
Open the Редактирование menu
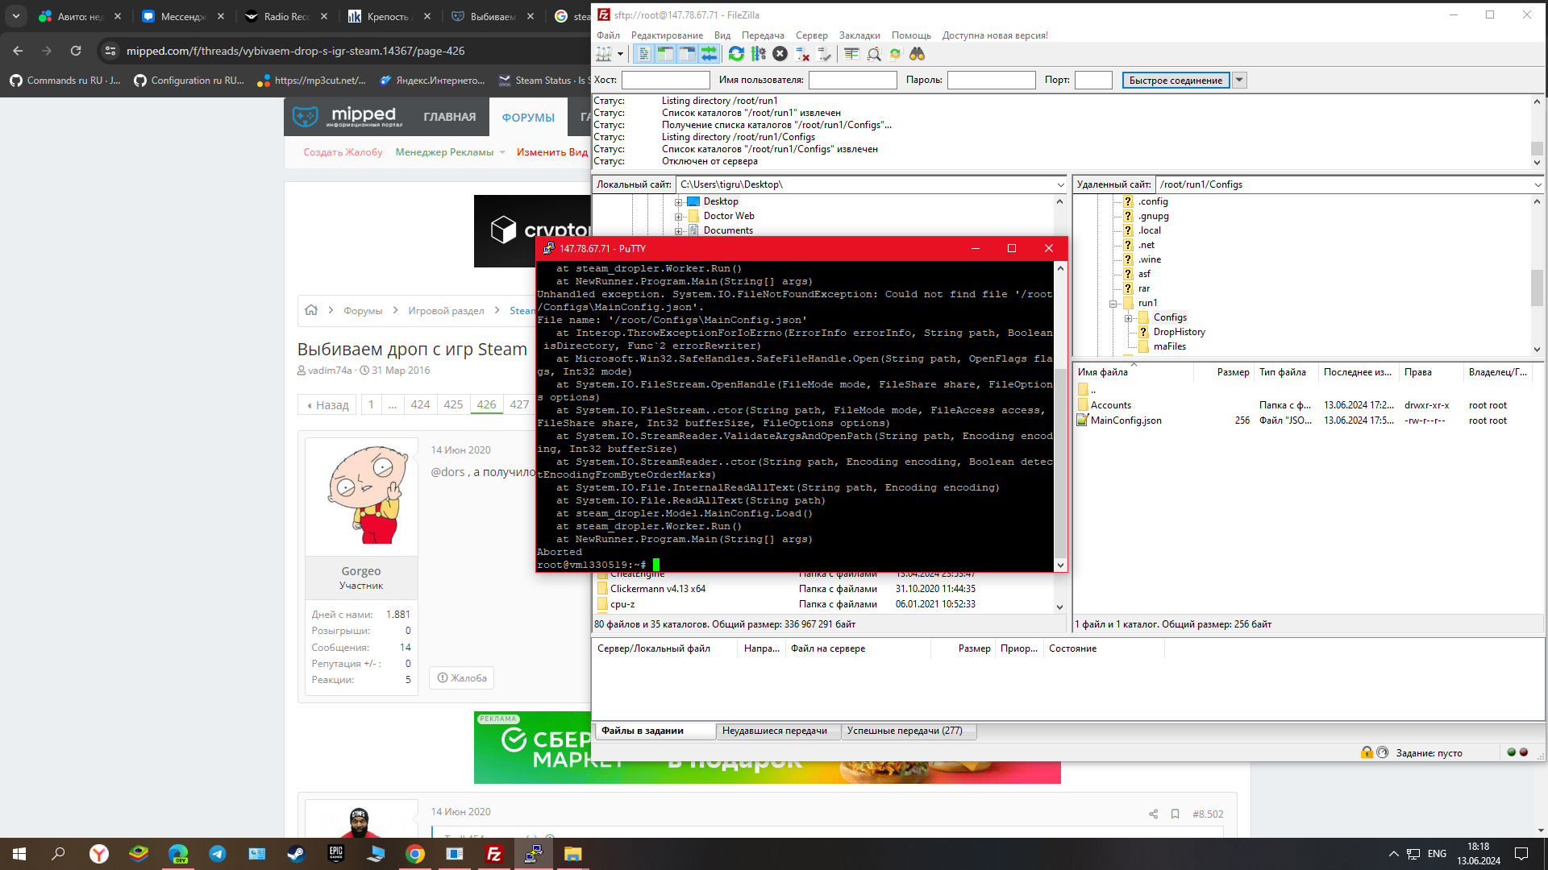click(667, 35)
